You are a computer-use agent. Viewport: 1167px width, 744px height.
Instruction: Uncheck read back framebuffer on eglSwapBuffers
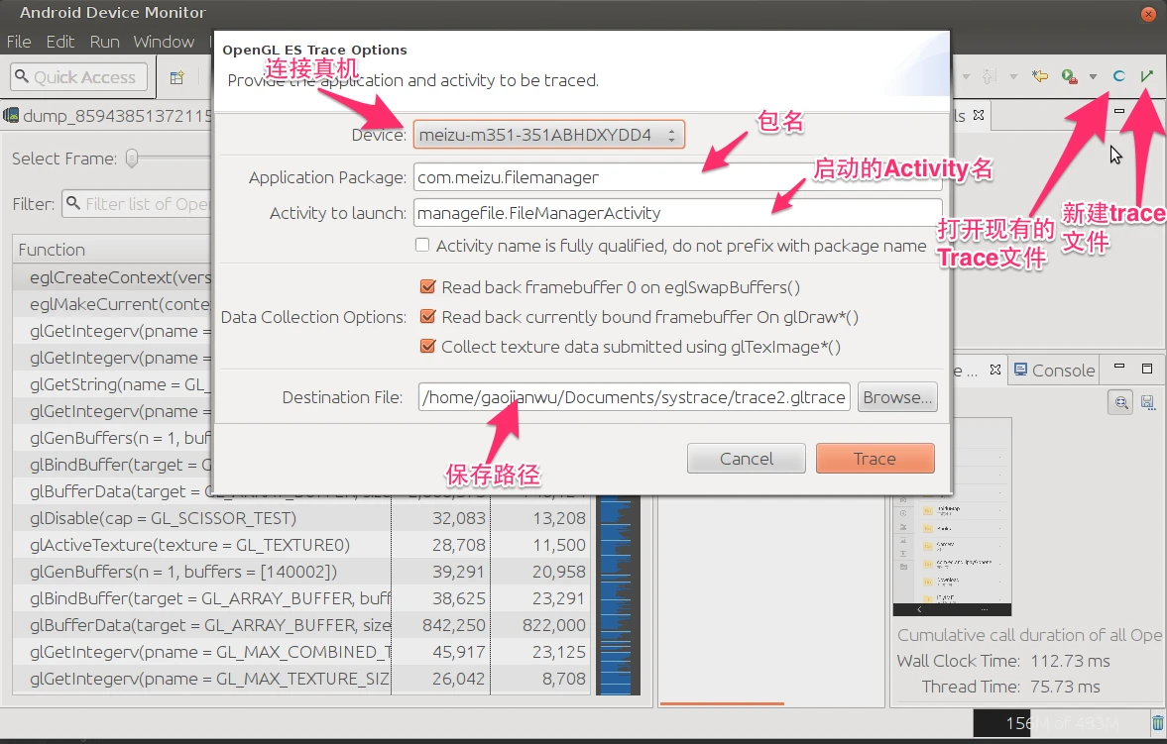[428, 287]
